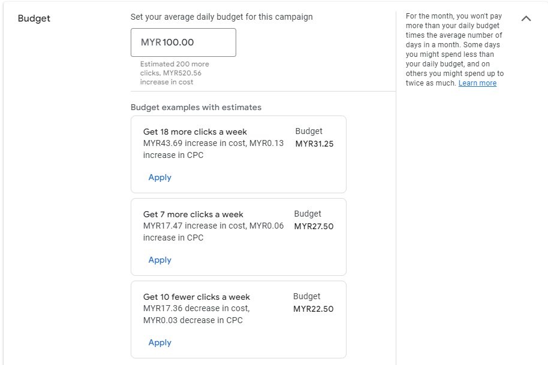
Task: Select the 'Get 7 more clicks a week' title
Action: [x=193, y=214]
